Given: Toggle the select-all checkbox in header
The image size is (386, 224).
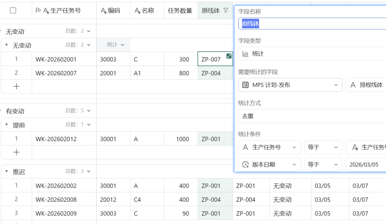Looking at the screenshot, I should point(13,10).
